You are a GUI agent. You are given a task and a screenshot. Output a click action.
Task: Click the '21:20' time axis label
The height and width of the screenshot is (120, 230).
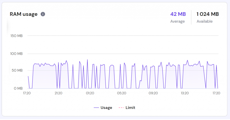(58, 93)
